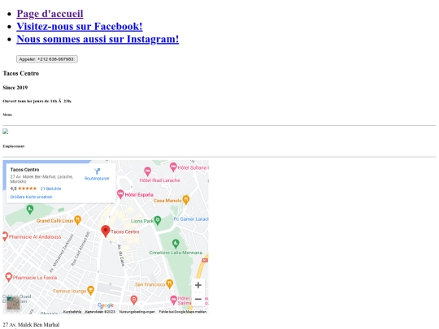Click the red Tacos Centro map pin

(x=105, y=231)
